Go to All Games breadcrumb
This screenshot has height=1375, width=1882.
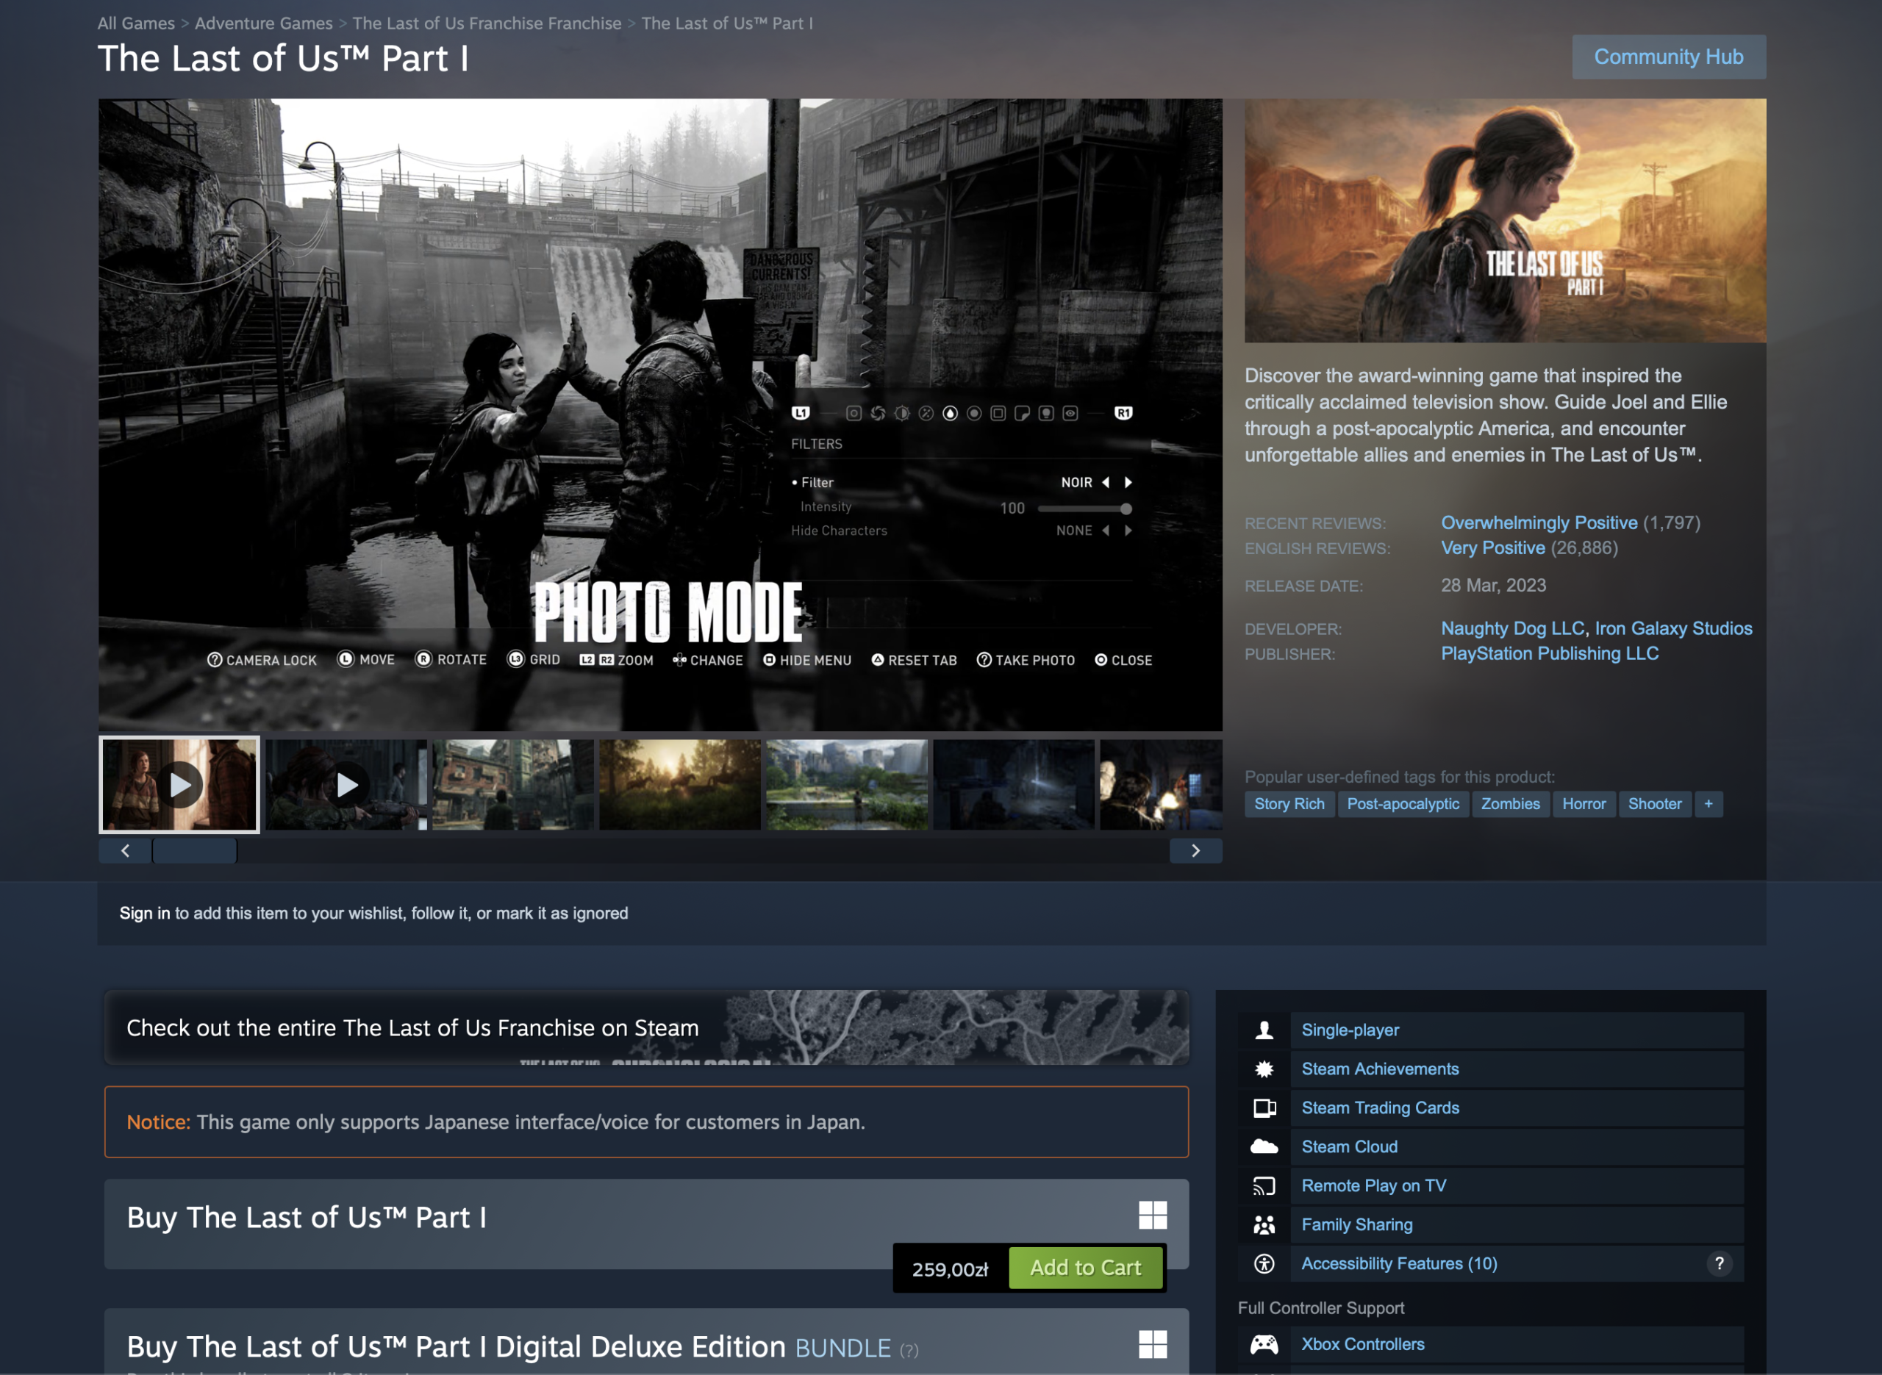(136, 24)
